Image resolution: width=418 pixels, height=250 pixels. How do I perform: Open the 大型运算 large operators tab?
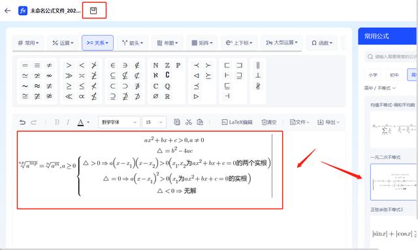[281, 43]
